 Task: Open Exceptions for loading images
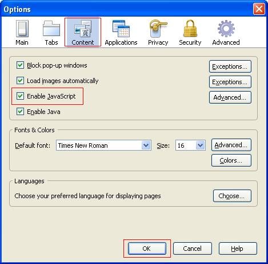point(230,82)
